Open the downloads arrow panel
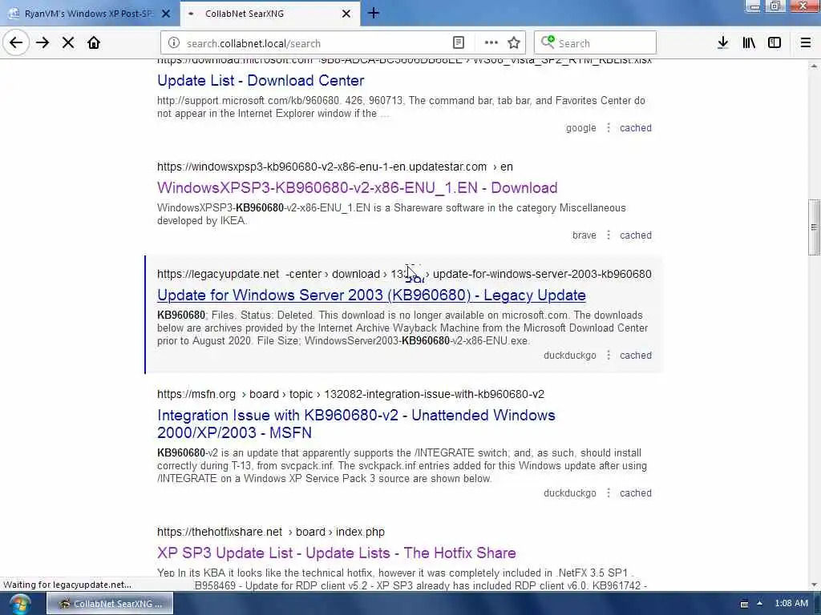This screenshot has width=821, height=615. [722, 43]
